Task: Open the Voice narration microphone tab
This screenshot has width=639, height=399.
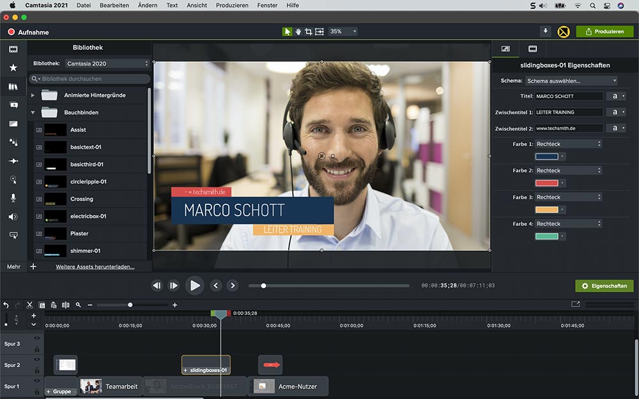Action: point(13,198)
